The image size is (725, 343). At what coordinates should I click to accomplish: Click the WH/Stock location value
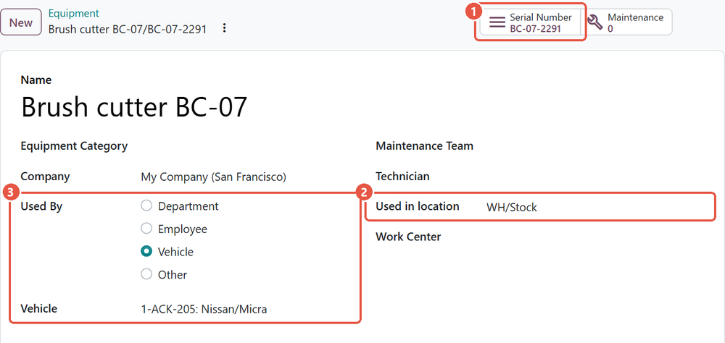click(x=511, y=207)
